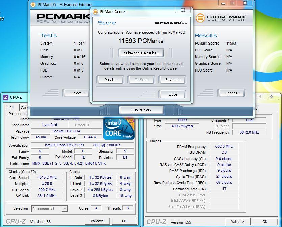Click Core Voltage value 1.344 V
The width and height of the screenshot is (282, 227).
tap(90, 137)
